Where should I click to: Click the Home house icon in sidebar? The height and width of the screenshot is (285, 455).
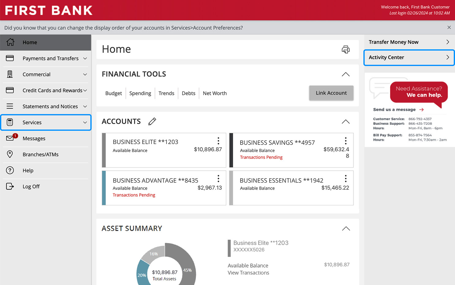coord(10,42)
